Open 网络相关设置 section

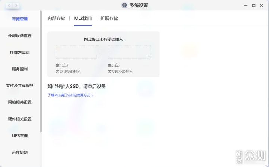point(20,102)
